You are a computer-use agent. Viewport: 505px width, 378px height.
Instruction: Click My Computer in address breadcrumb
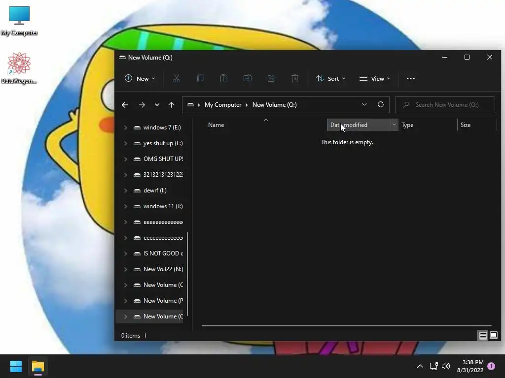coord(223,105)
